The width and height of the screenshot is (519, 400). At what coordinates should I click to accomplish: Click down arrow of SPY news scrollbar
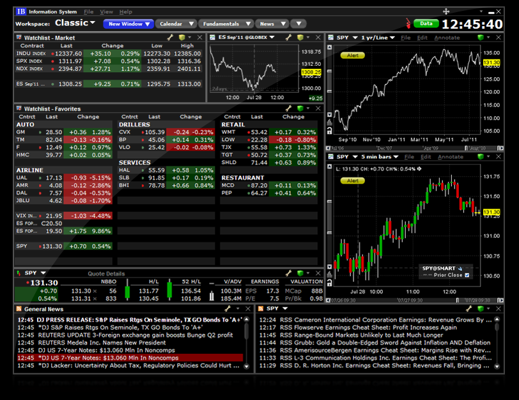(497, 366)
